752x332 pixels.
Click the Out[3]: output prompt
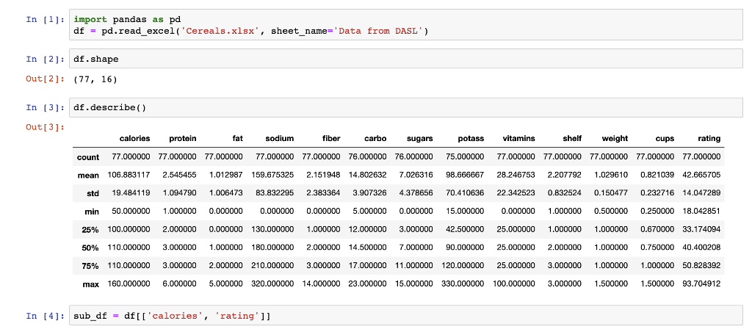45,127
